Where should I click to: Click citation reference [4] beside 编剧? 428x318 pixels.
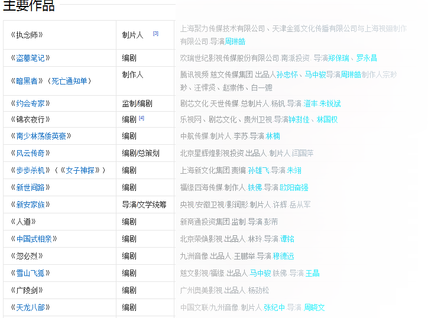click(x=141, y=118)
